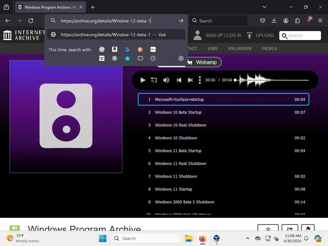328x246 pixels.
Task: Mute the player volume icon
Action: tap(166, 80)
